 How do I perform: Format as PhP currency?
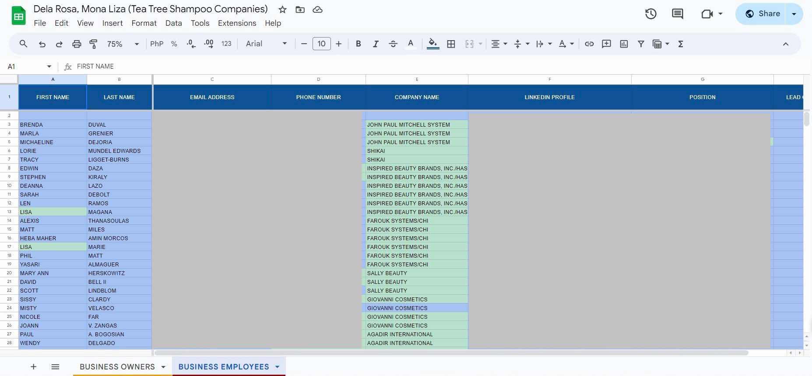[x=157, y=44]
